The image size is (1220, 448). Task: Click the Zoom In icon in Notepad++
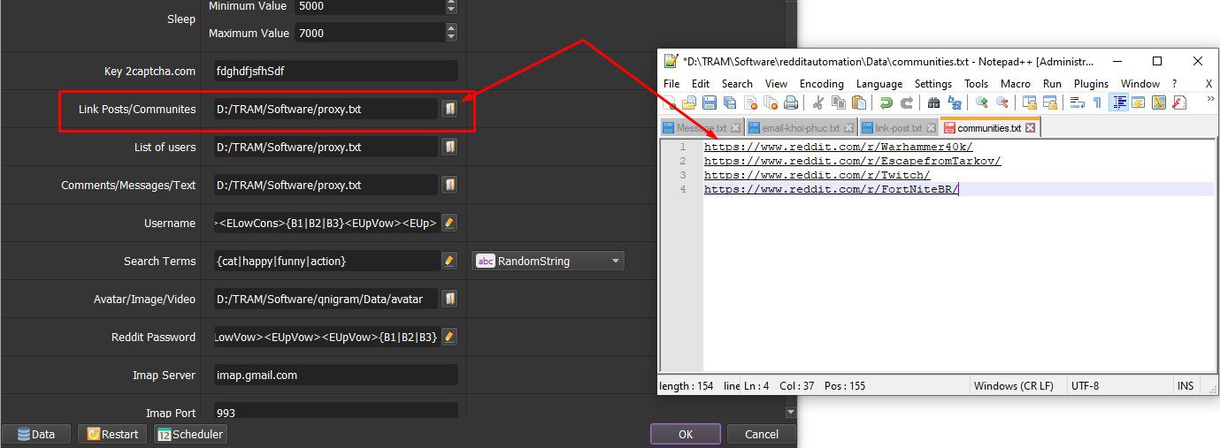[x=981, y=103]
